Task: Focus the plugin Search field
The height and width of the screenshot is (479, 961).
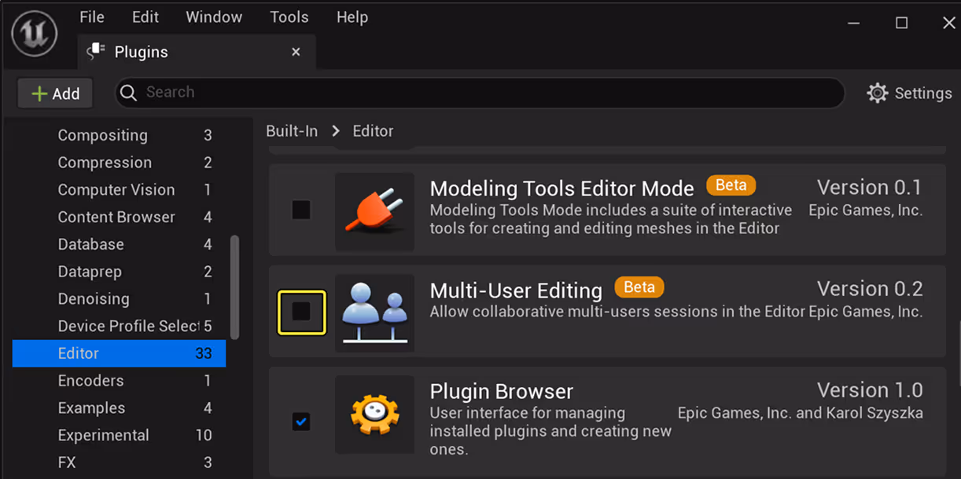Action: tap(480, 93)
